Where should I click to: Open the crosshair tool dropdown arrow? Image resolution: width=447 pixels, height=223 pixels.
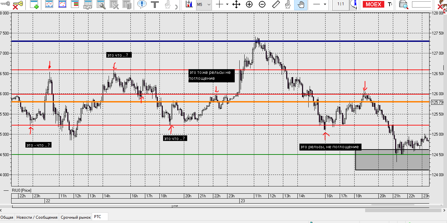click(x=227, y=5)
